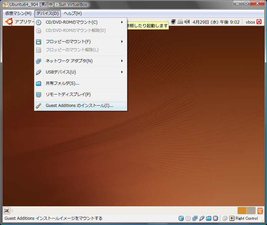Open アプリケーション menu in Ubuntu panel
Viewport: 267px width, 225px height.
tap(25, 22)
